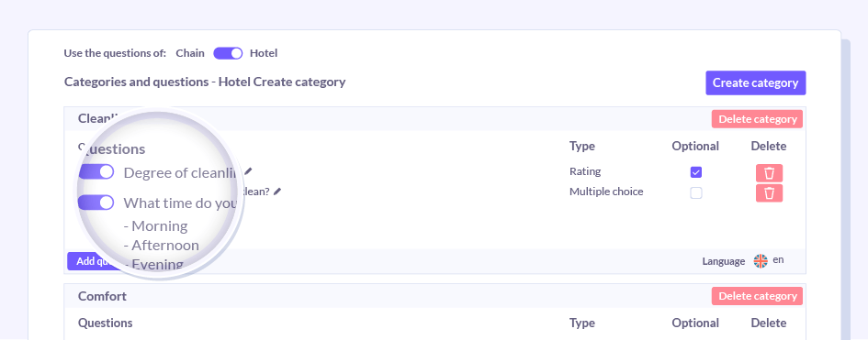The height and width of the screenshot is (340, 868).
Task: Uncheck the Optional checkbox for the Rating question
Action: coord(696,173)
